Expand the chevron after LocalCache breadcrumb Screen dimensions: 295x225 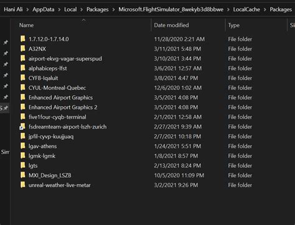click(x=265, y=9)
